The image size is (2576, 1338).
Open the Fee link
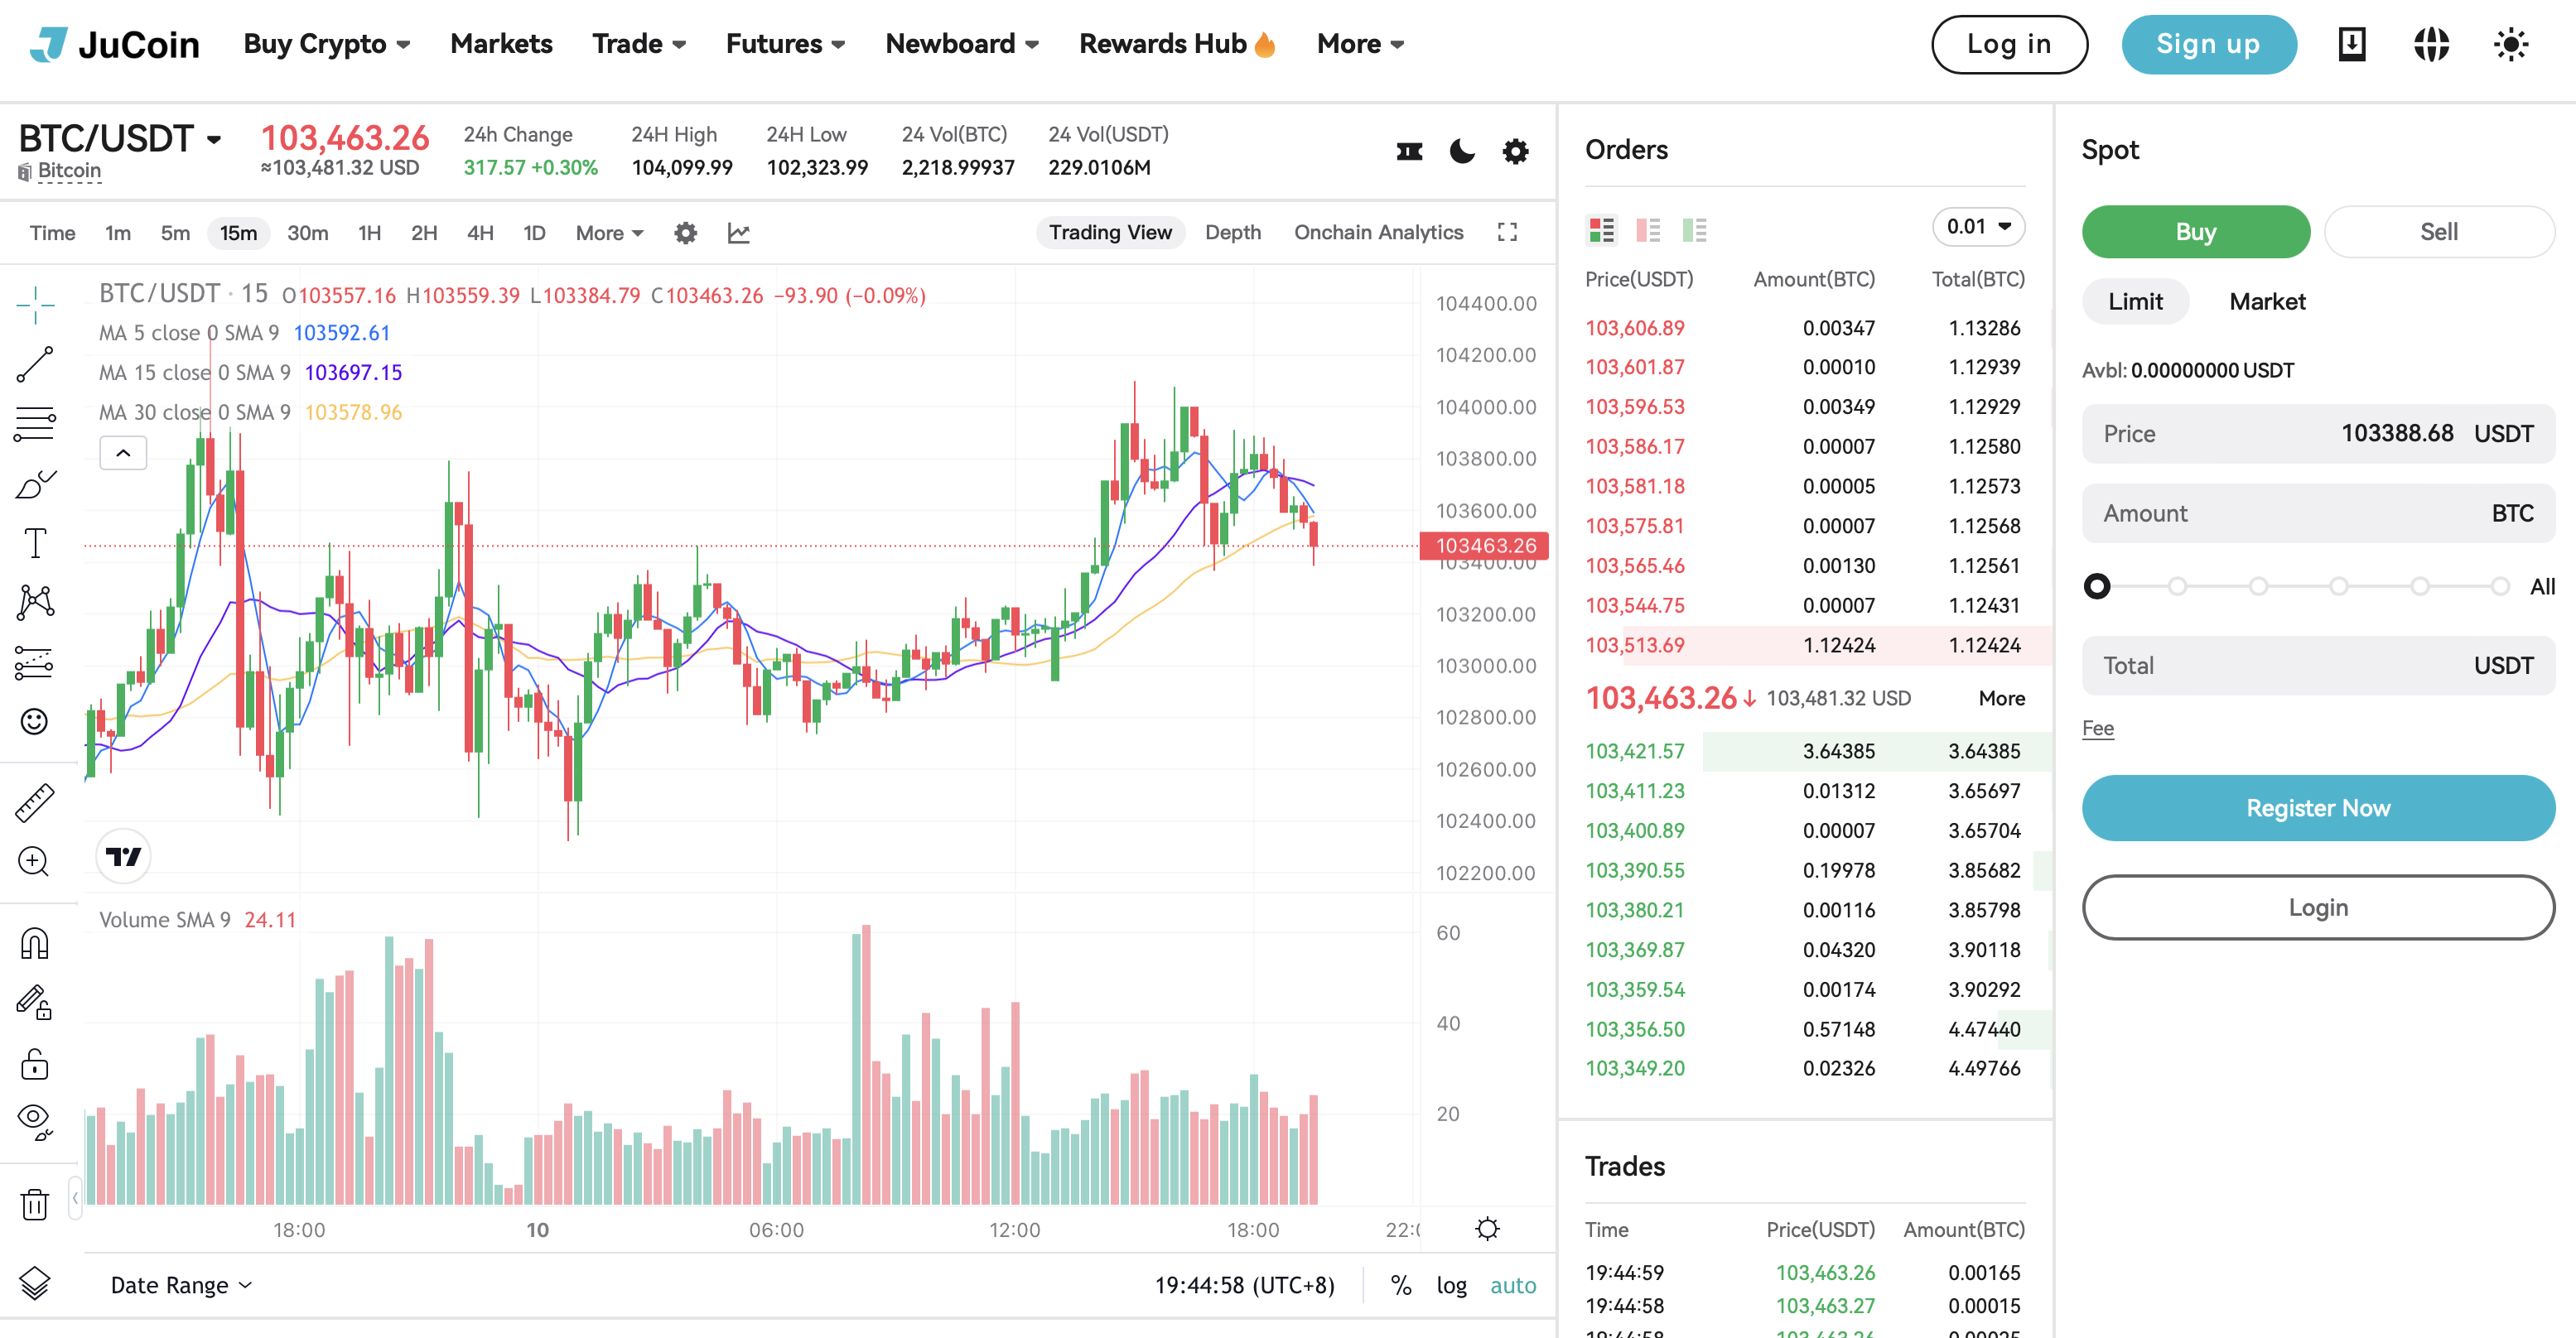click(2098, 729)
